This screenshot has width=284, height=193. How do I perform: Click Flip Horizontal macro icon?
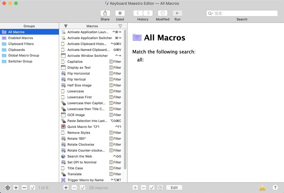tap(64, 74)
